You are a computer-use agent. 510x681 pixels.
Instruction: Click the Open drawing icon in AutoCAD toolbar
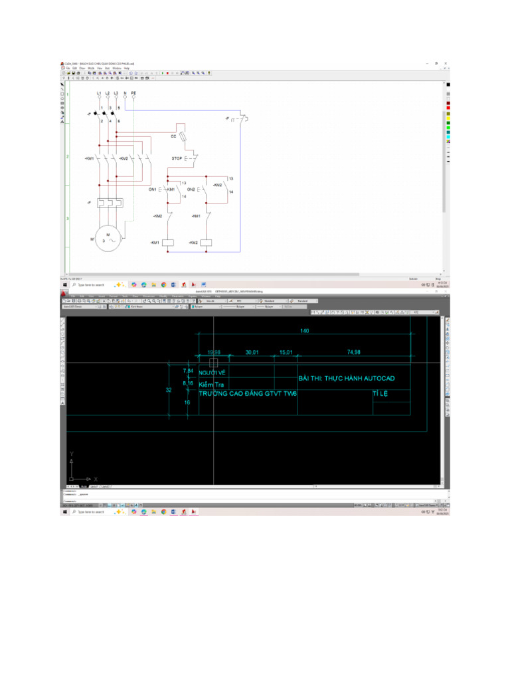coord(68,301)
